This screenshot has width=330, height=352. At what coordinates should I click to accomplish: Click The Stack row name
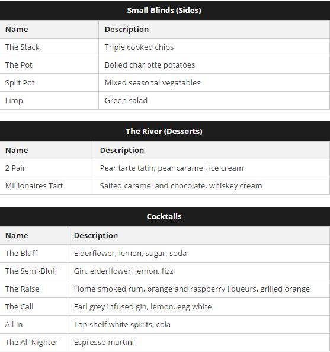click(23, 47)
